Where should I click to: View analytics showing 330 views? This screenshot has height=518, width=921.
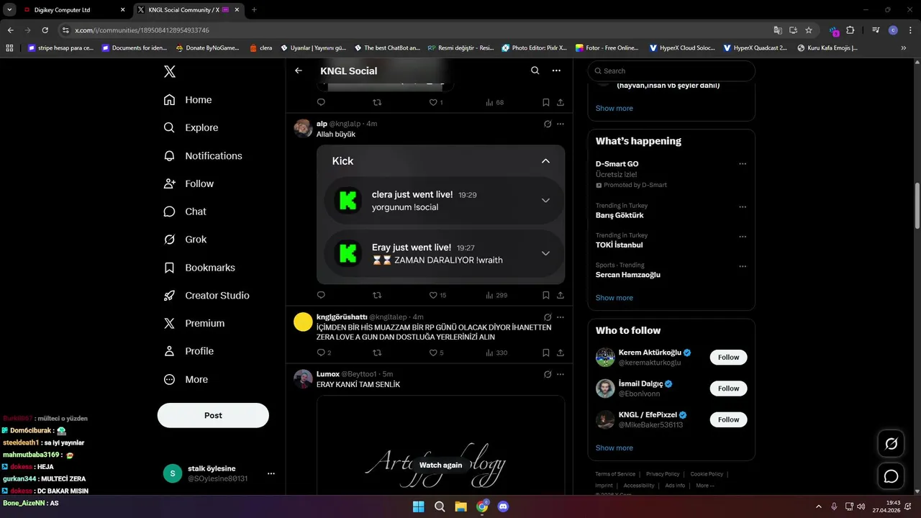[x=496, y=353]
